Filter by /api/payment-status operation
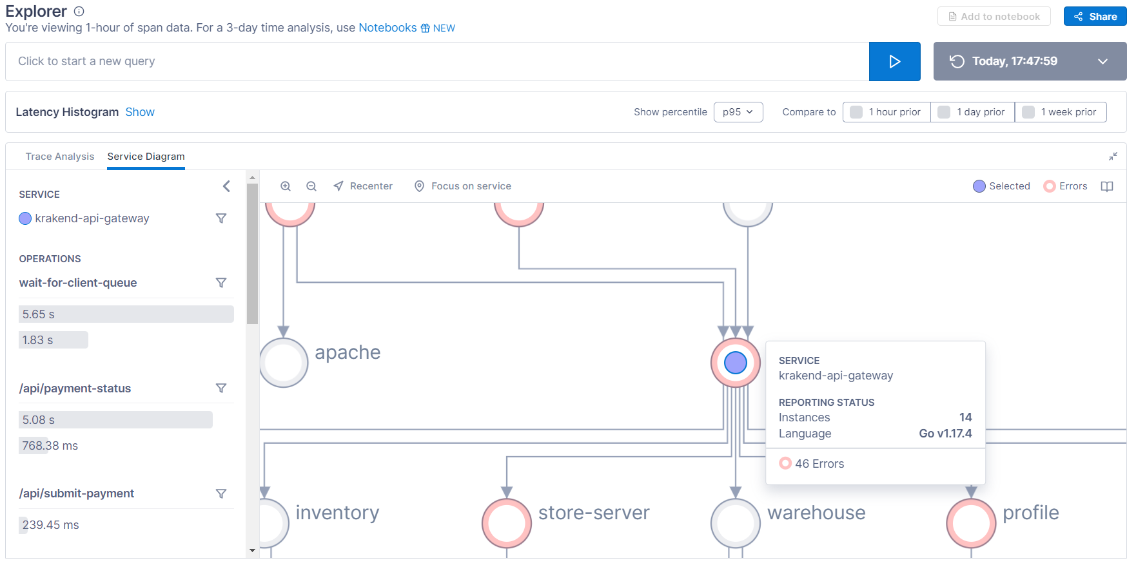Image resolution: width=1127 pixels, height=565 pixels. [x=221, y=388]
